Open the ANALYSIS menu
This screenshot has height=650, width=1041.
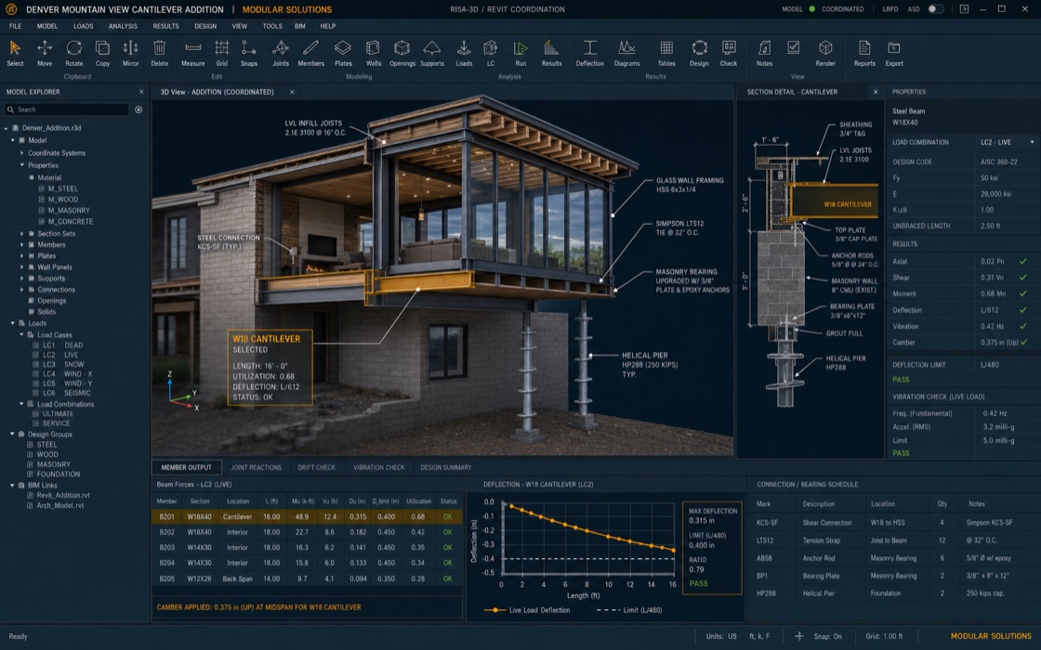click(x=123, y=26)
